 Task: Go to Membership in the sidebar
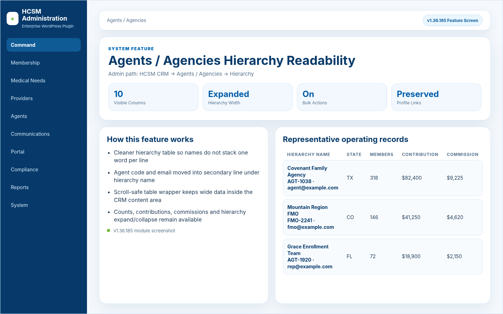(44, 63)
